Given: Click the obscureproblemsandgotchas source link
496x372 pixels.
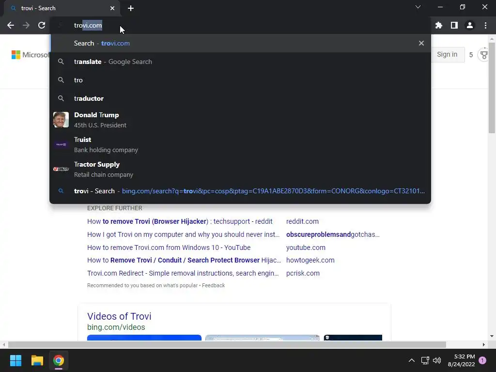Looking at the screenshot, I should click(x=333, y=234).
